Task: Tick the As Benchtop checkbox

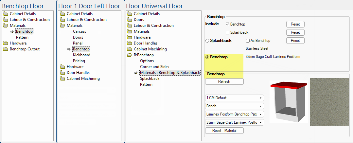Action: coord(248,41)
